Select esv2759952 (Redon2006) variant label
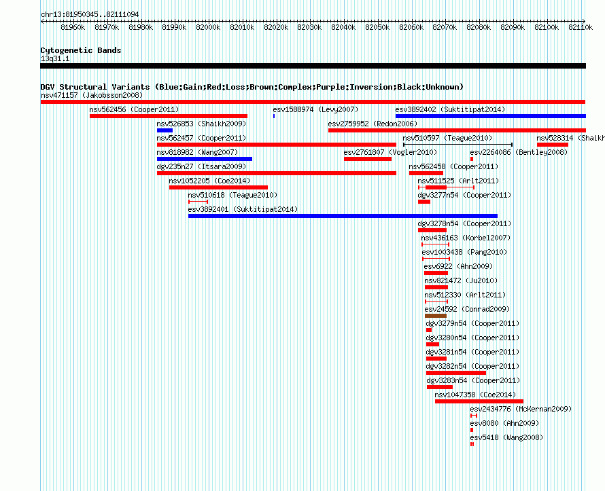The width and height of the screenshot is (605, 491). pos(373,124)
